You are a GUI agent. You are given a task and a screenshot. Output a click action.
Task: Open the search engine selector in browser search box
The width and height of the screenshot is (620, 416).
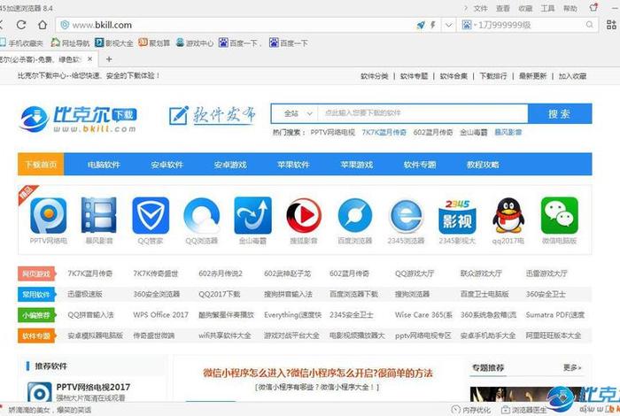coord(469,25)
